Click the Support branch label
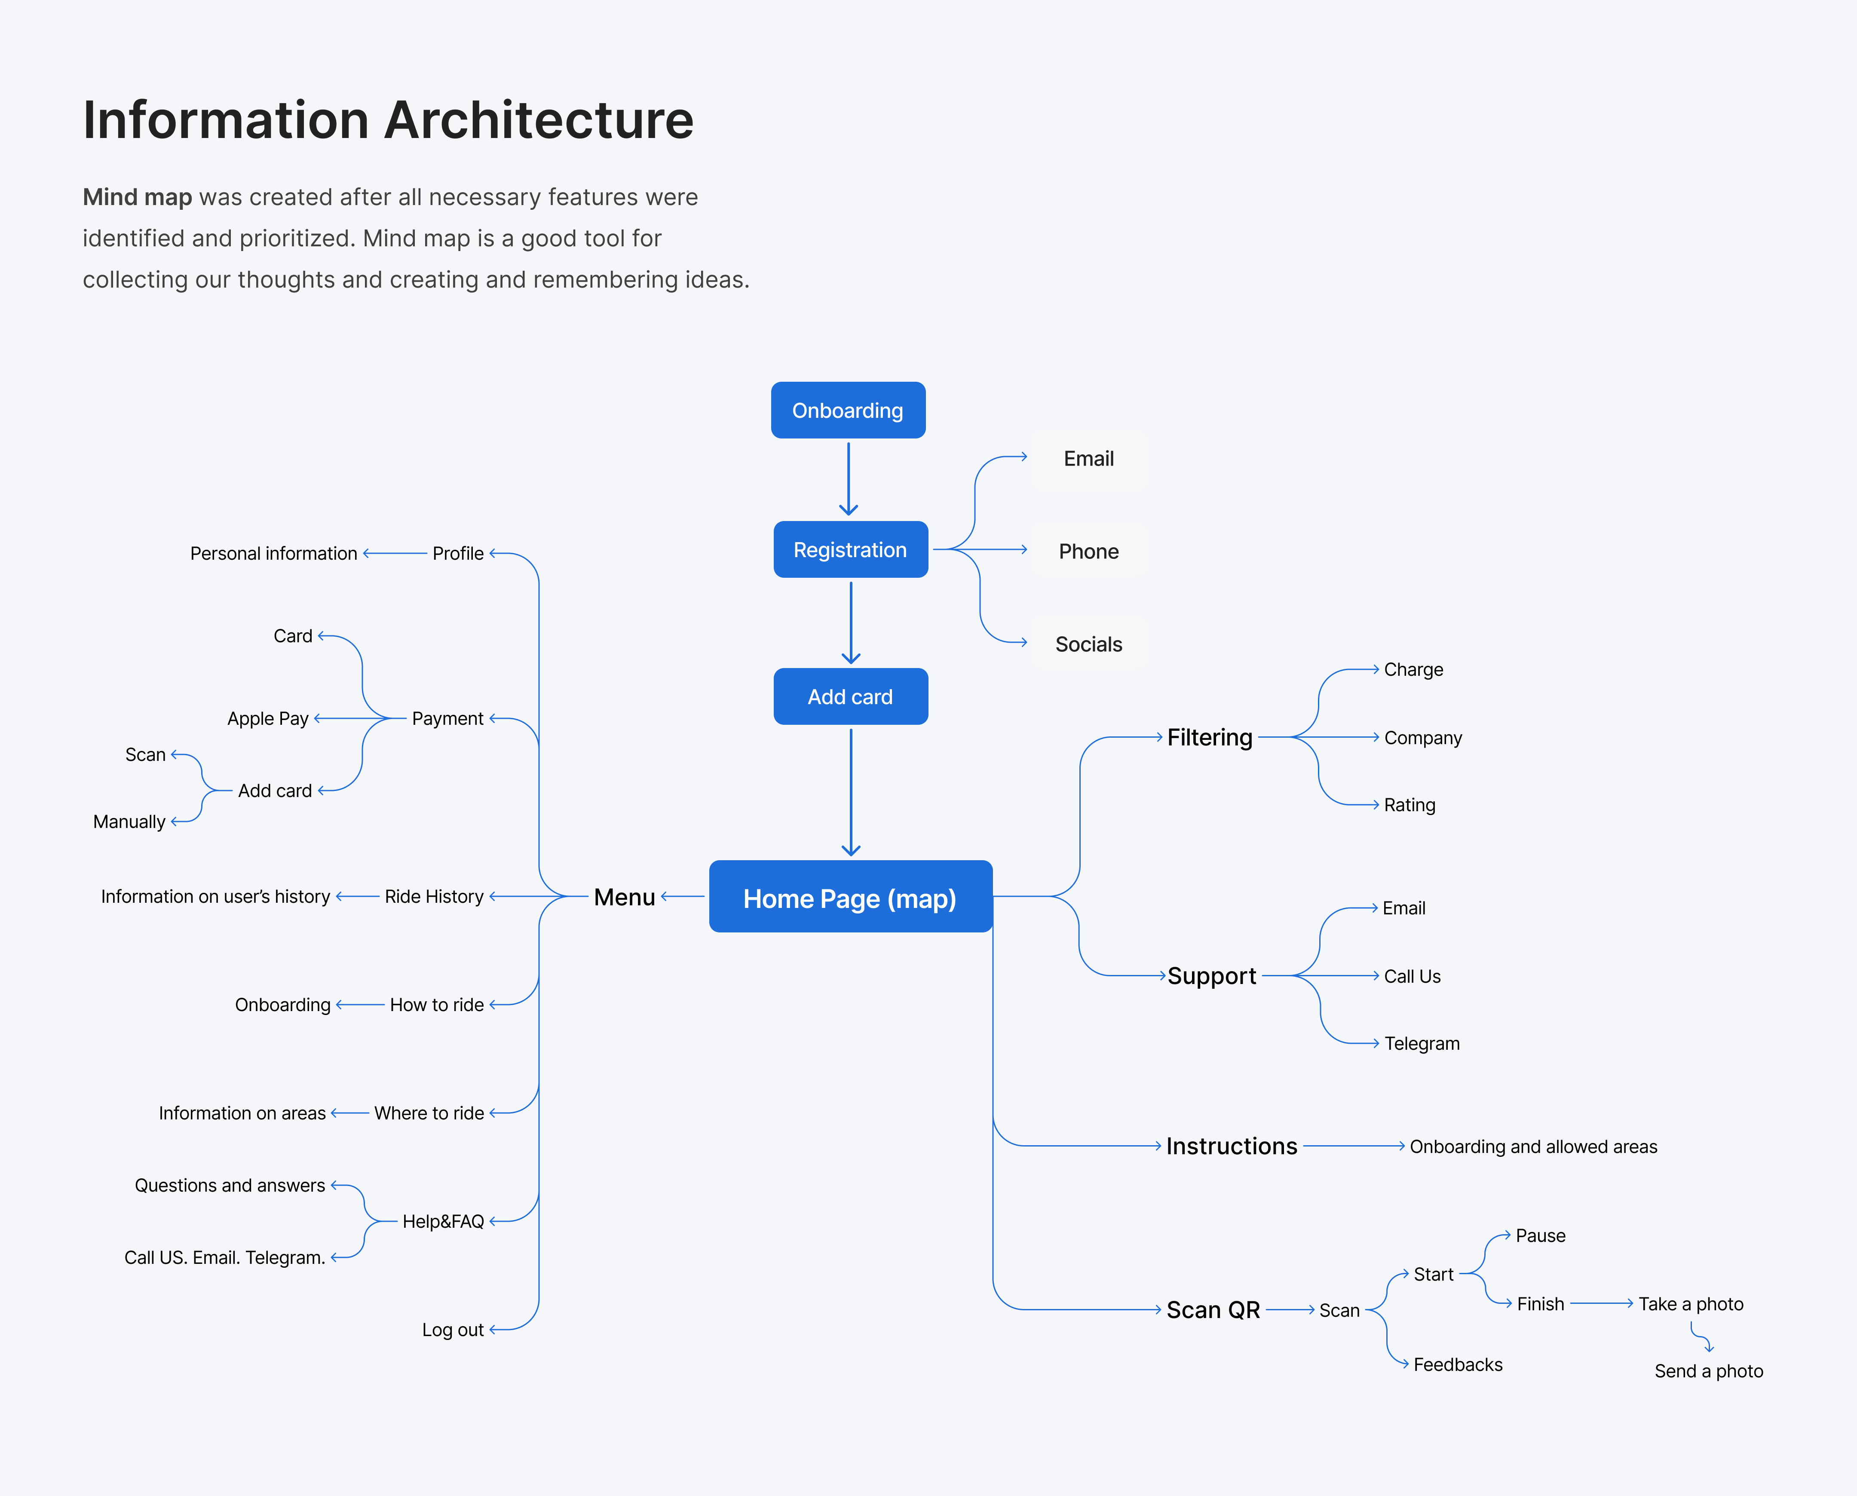The height and width of the screenshot is (1496, 1857). (x=1211, y=975)
